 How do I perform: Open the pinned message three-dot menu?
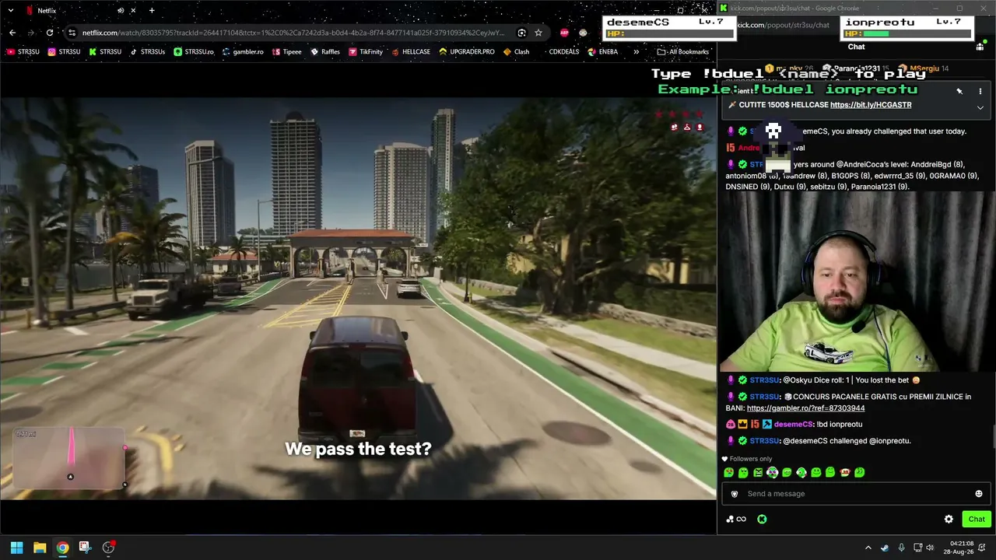coord(980,91)
